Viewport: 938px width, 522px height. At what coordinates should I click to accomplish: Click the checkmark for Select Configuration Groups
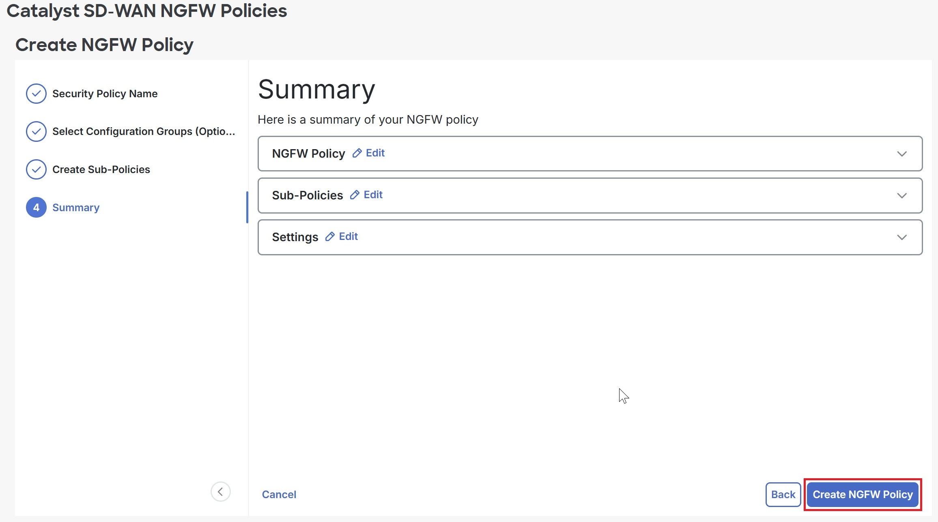[x=36, y=131]
